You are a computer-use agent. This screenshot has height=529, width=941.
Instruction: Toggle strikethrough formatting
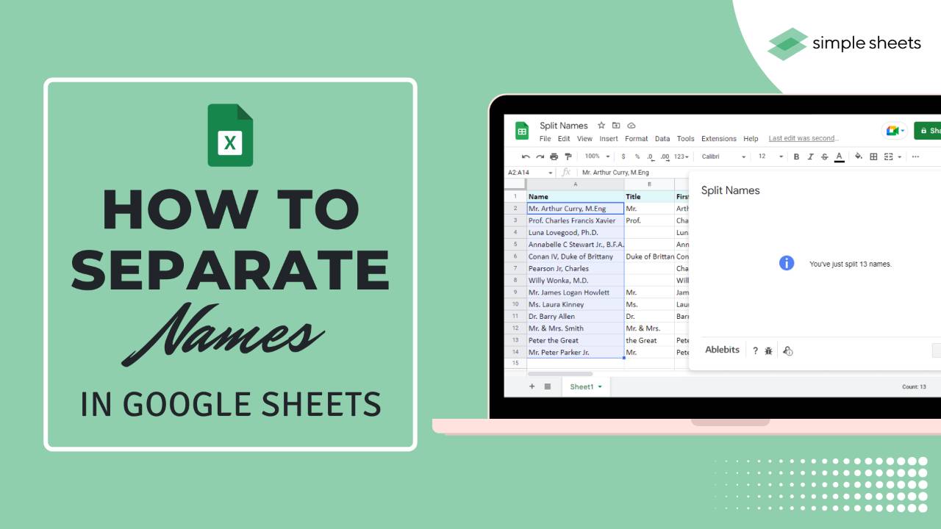pyautogui.click(x=824, y=156)
